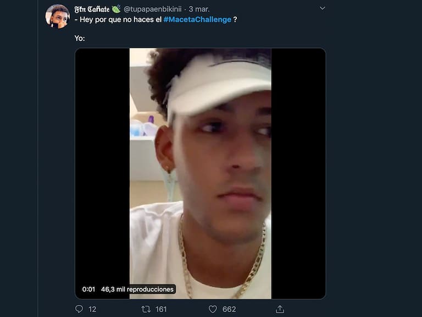Click the 46,3 mil reproducciones view count
The height and width of the screenshot is (317, 422).
pos(137,289)
